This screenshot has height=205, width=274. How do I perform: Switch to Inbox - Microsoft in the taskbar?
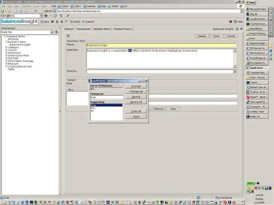pyautogui.click(x=257, y=77)
